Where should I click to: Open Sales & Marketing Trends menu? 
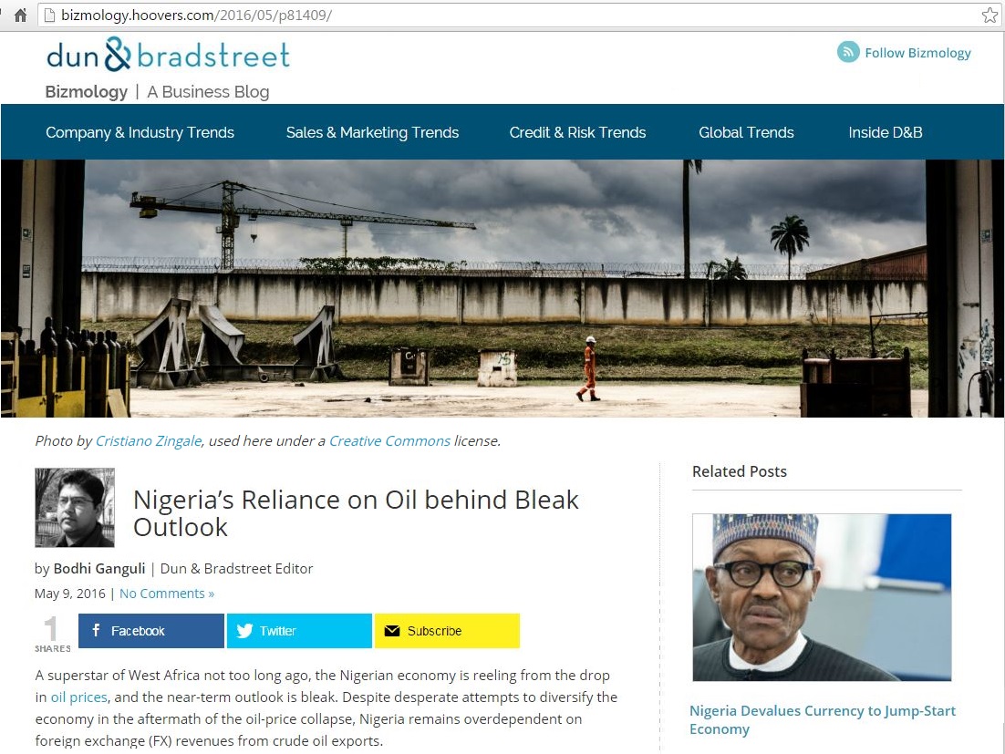tap(372, 132)
